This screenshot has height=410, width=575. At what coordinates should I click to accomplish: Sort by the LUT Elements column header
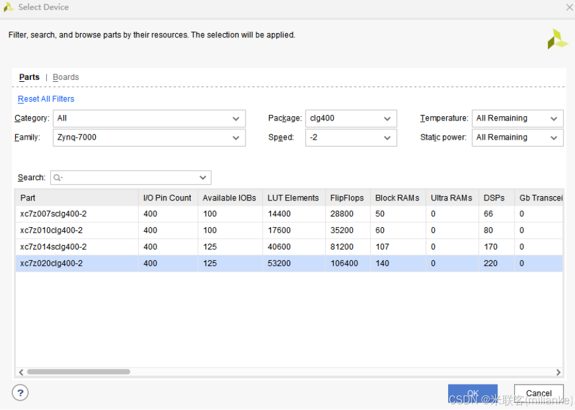coord(293,198)
